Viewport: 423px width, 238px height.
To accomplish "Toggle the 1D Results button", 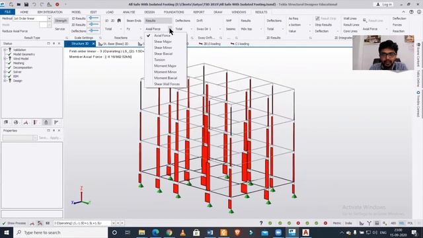I will [79, 19].
